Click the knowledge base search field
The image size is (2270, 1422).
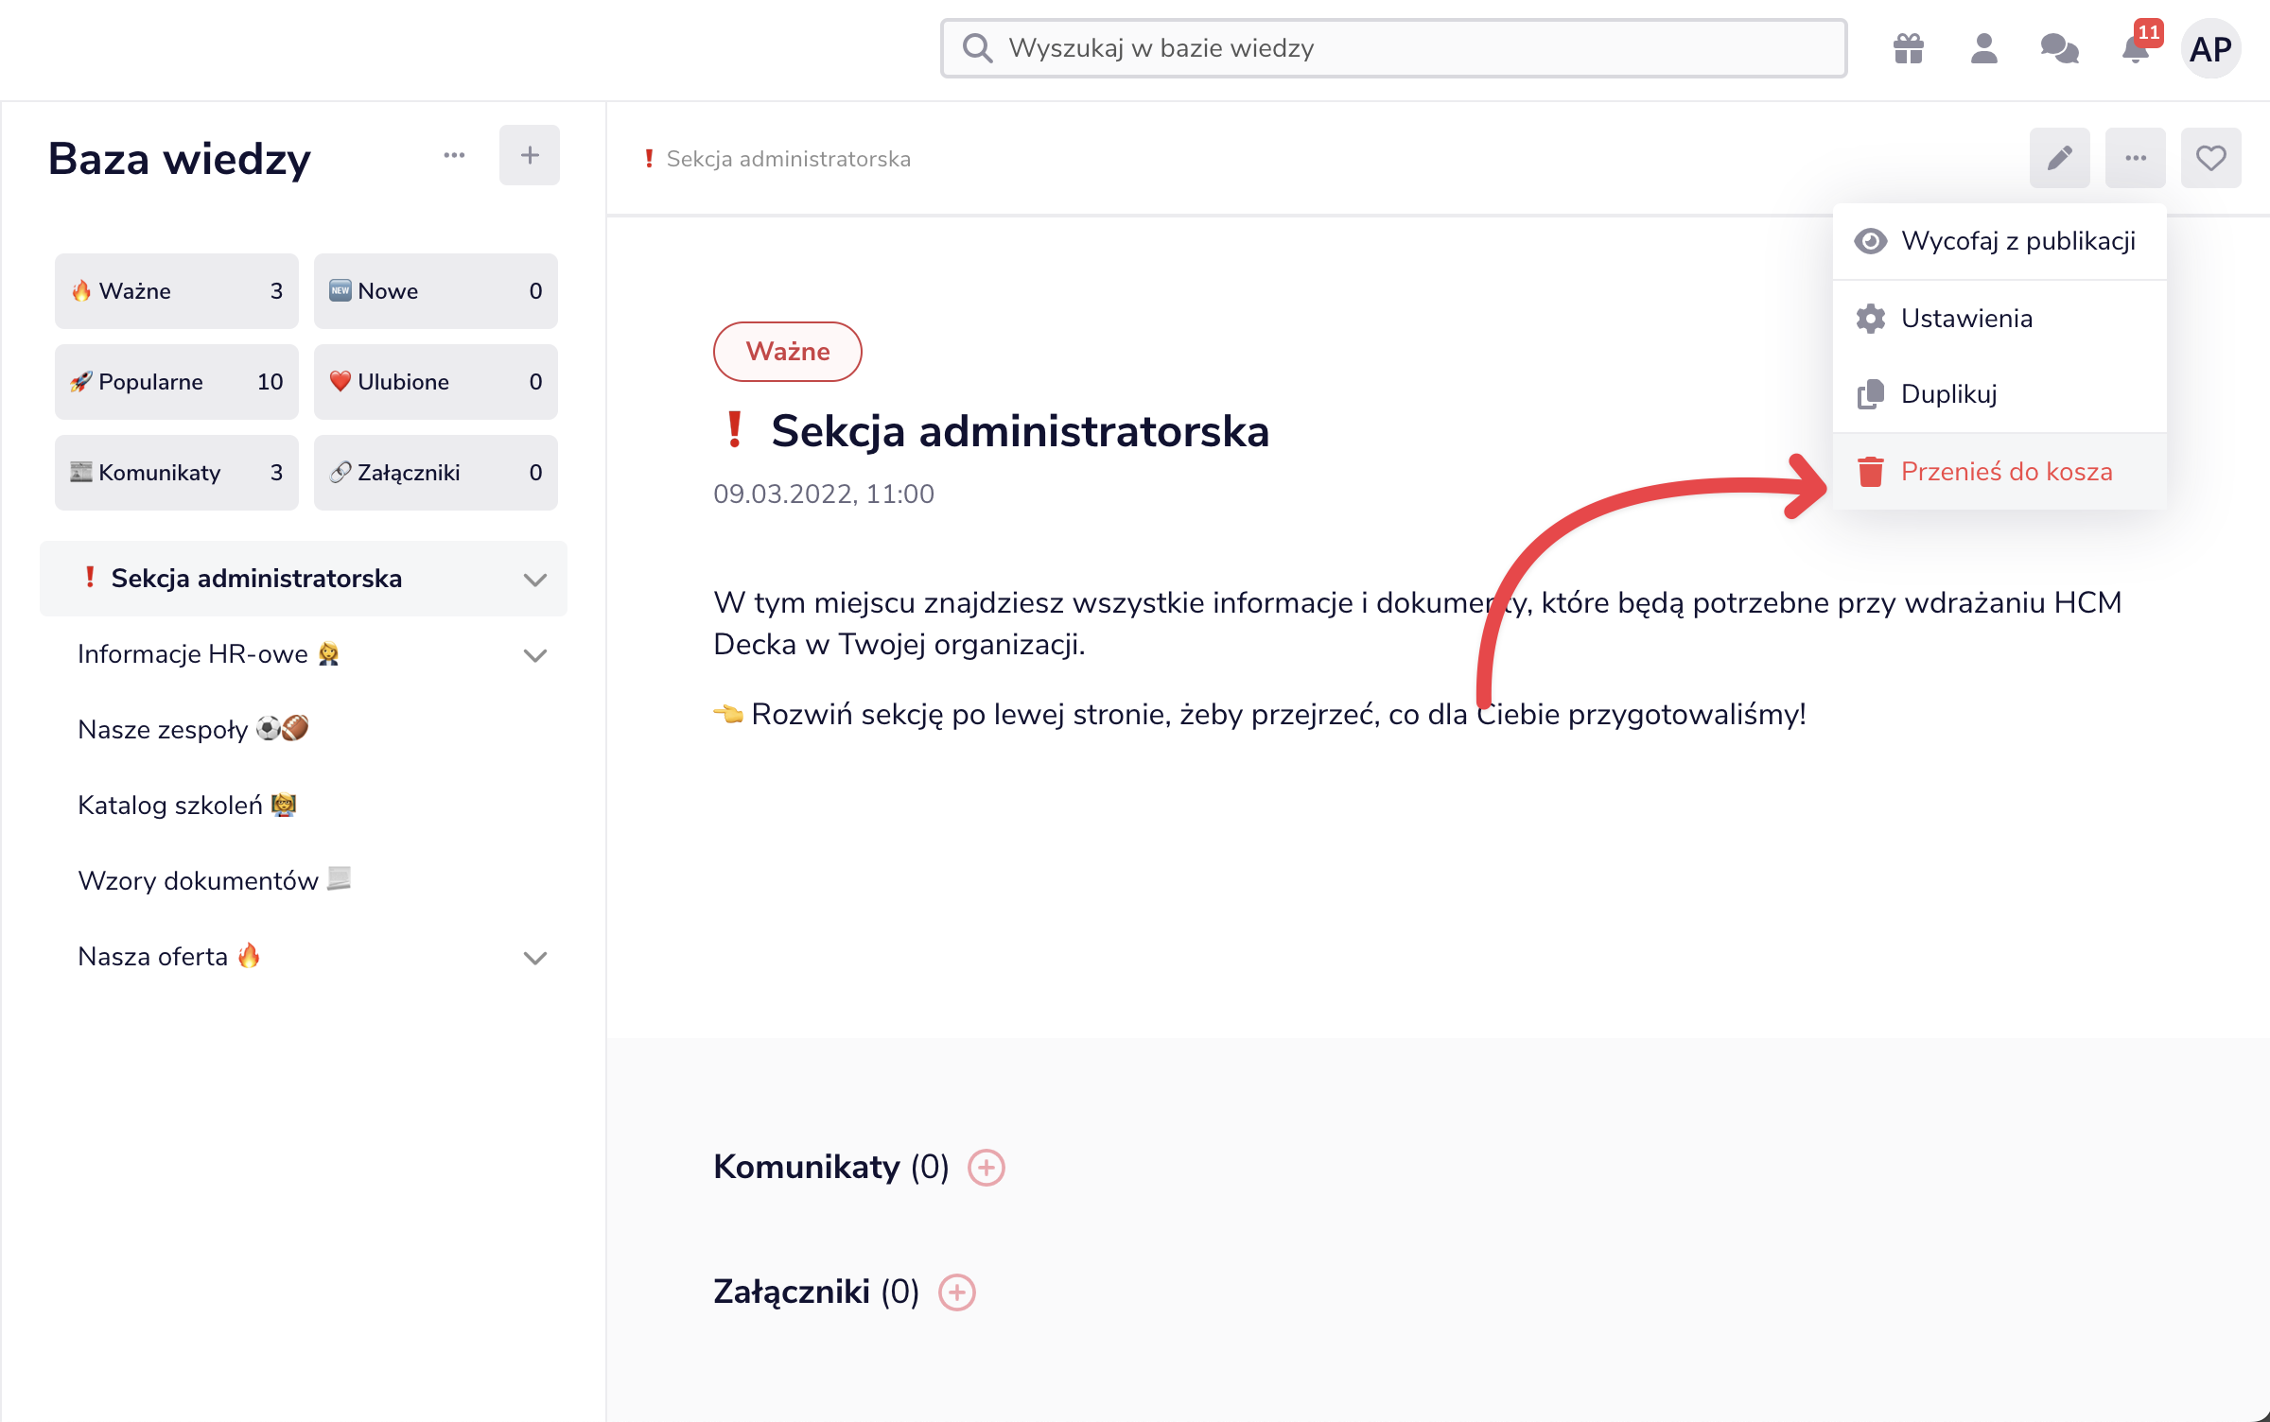point(1392,48)
